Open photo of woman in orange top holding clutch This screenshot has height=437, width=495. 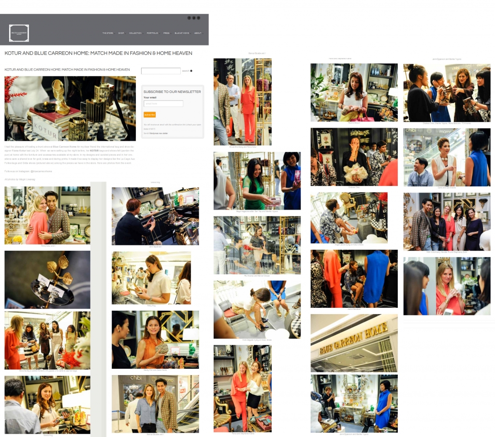[155, 340]
